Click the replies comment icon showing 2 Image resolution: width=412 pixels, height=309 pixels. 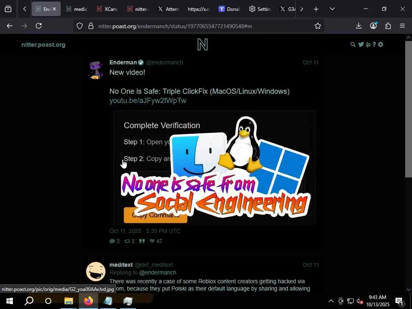pyautogui.click(x=112, y=241)
